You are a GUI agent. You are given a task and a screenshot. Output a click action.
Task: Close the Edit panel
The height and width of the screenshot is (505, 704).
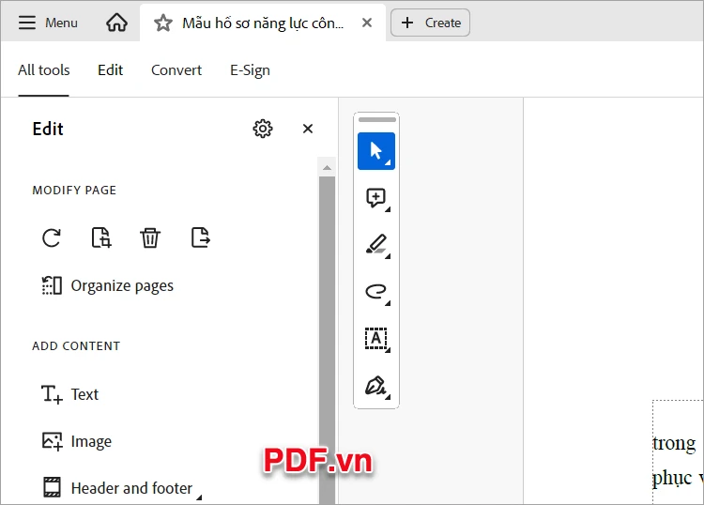click(x=308, y=129)
